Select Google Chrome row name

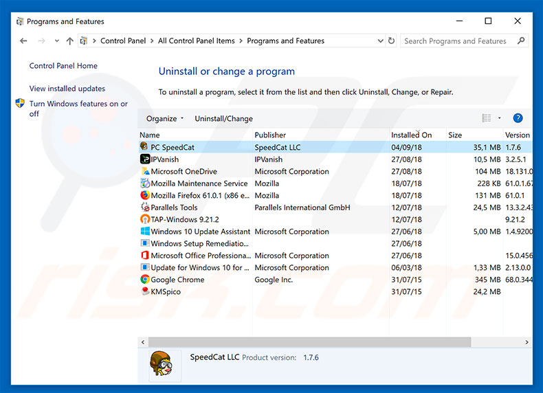click(x=177, y=280)
